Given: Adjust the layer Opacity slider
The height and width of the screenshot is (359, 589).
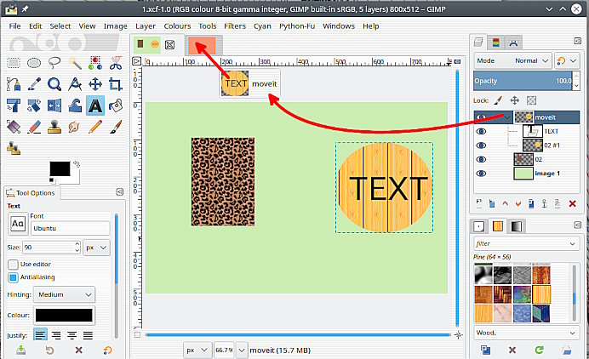Looking at the screenshot, I should (523, 81).
